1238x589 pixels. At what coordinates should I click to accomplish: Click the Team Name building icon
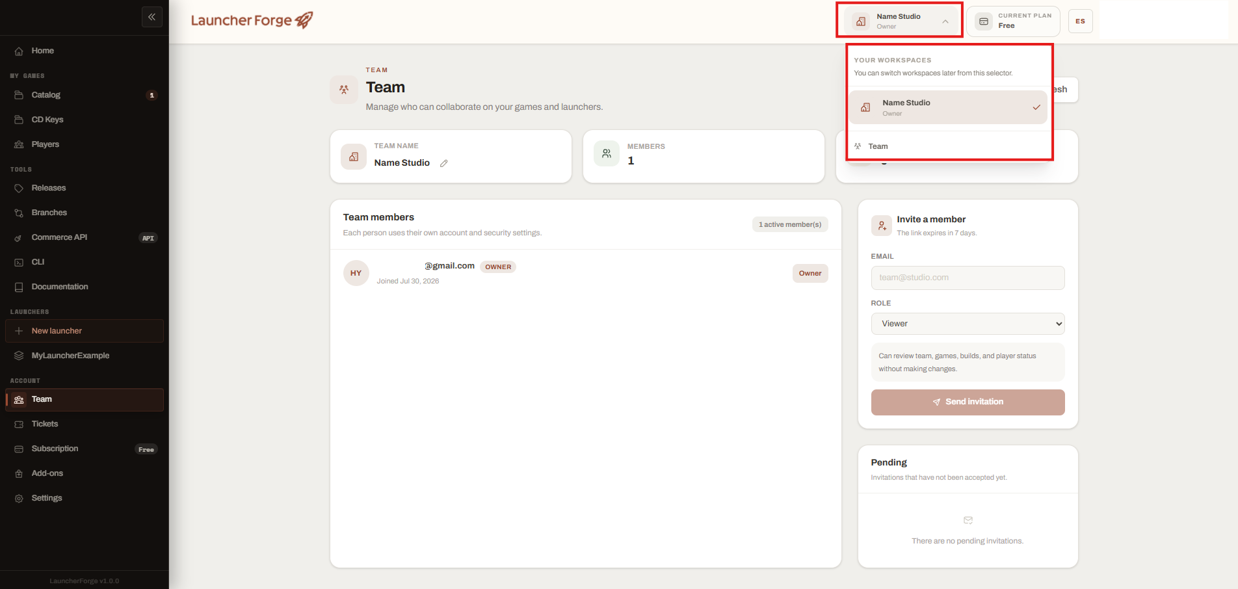coord(354,157)
